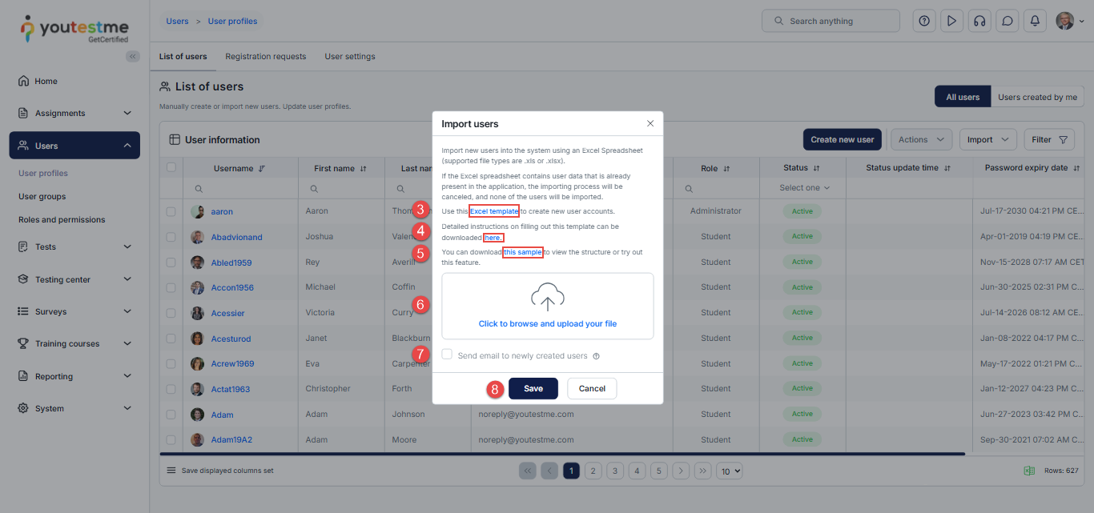Open the help question mark icon

(924, 21)
